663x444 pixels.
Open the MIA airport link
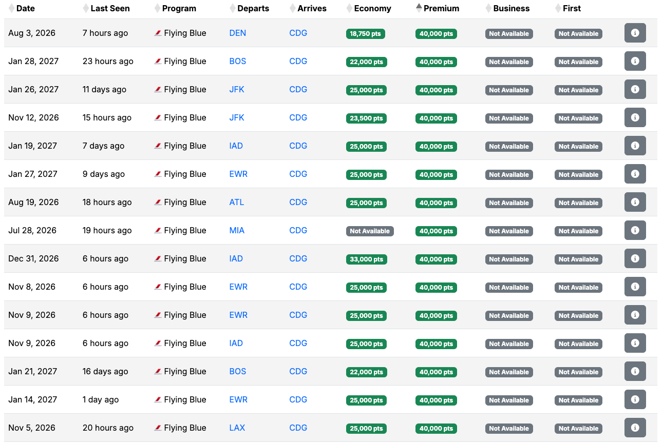237,230
